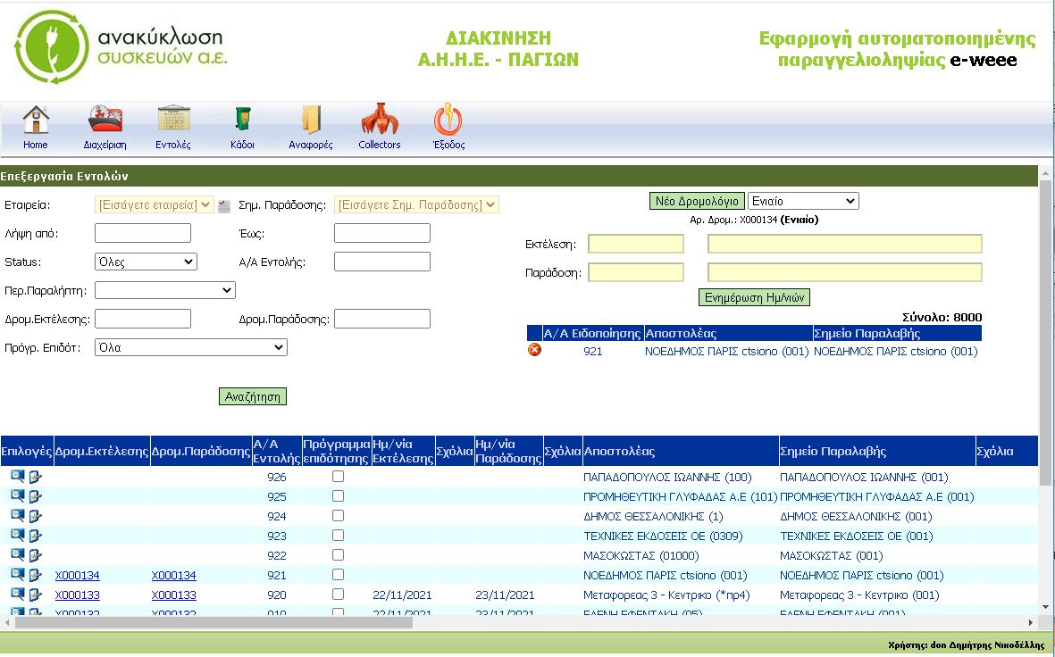Open the Ενιαίο route type dropdown
The height and width of the screenshot is (657, 1055).
coord(803,201)
